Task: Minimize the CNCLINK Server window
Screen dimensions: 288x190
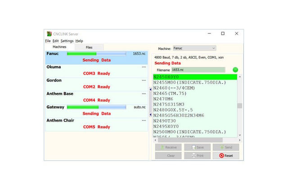Action: 209,34
